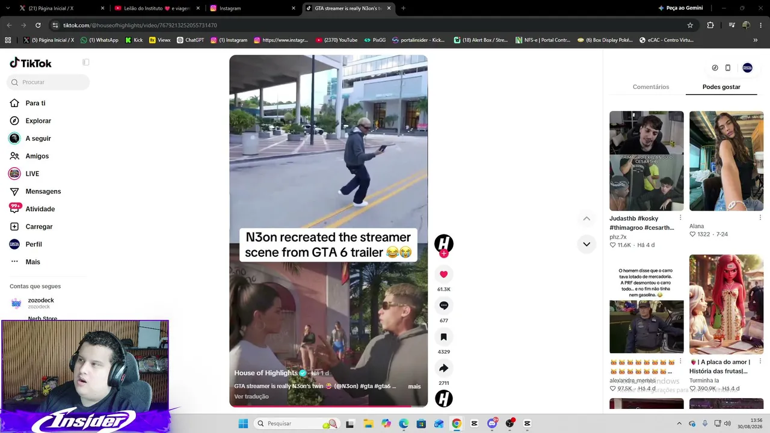Open House of Highlights profile name

tap(266, 373)
